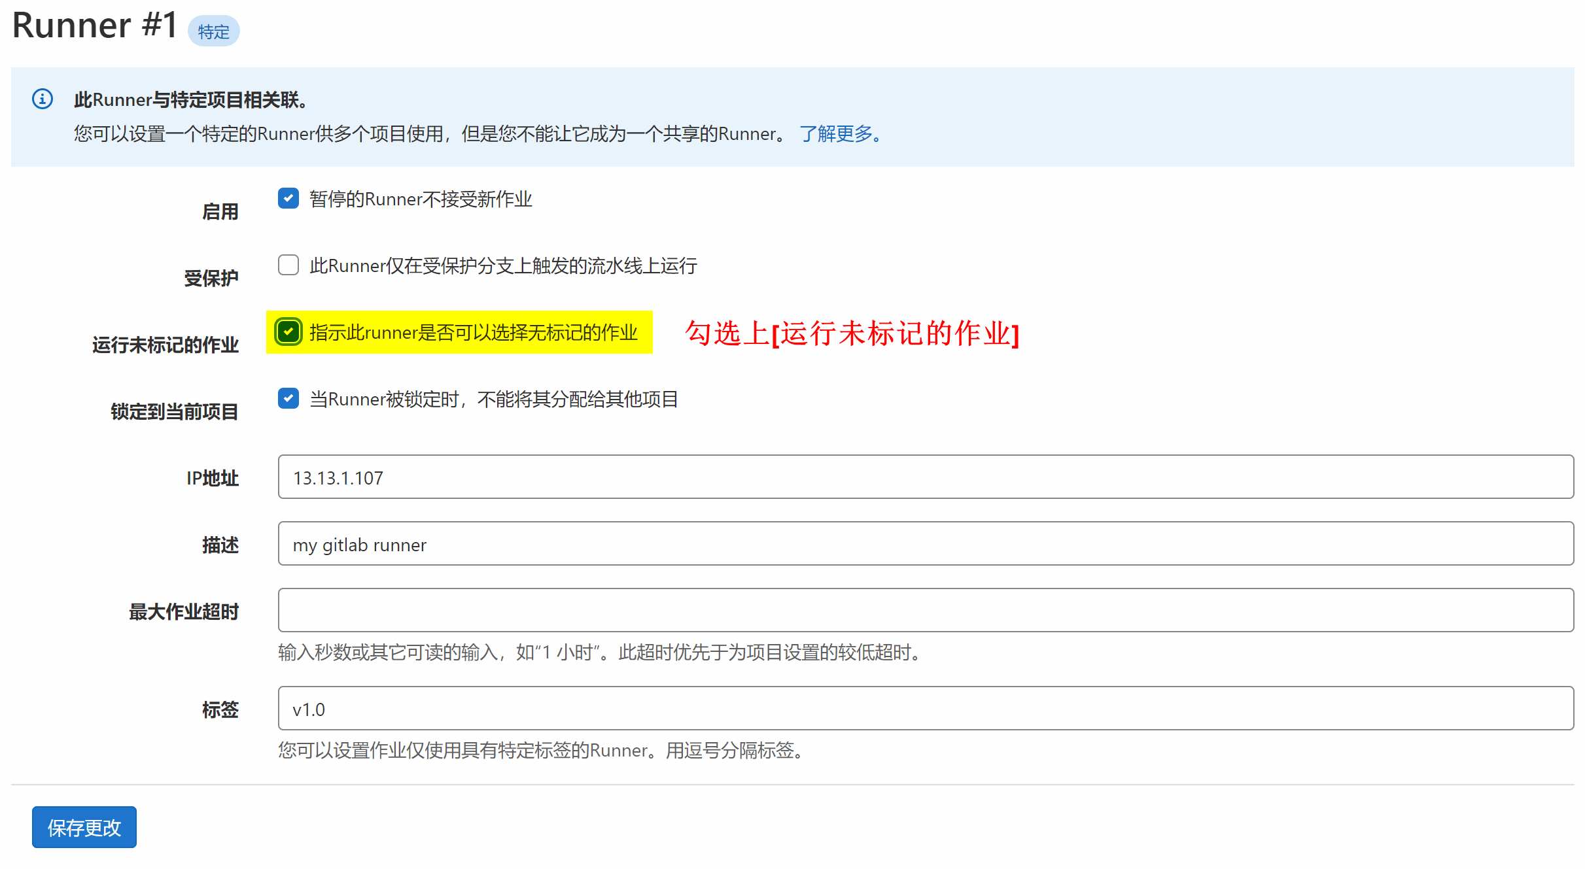
Task: Focus the 描述 field with 'my gitlab runner'
Action: point(925,544)
